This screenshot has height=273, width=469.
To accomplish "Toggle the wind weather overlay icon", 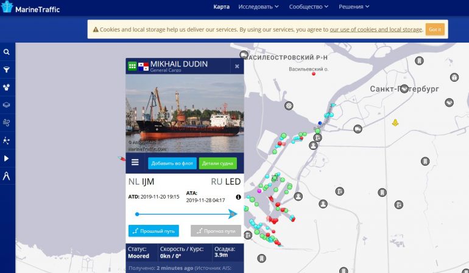I will (6, 122).
